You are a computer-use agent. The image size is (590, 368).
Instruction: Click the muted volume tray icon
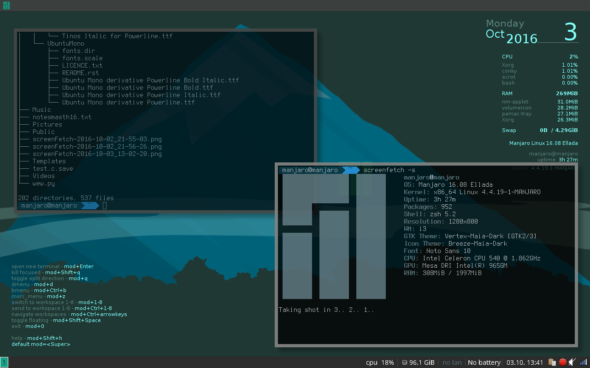coord(572,362)
